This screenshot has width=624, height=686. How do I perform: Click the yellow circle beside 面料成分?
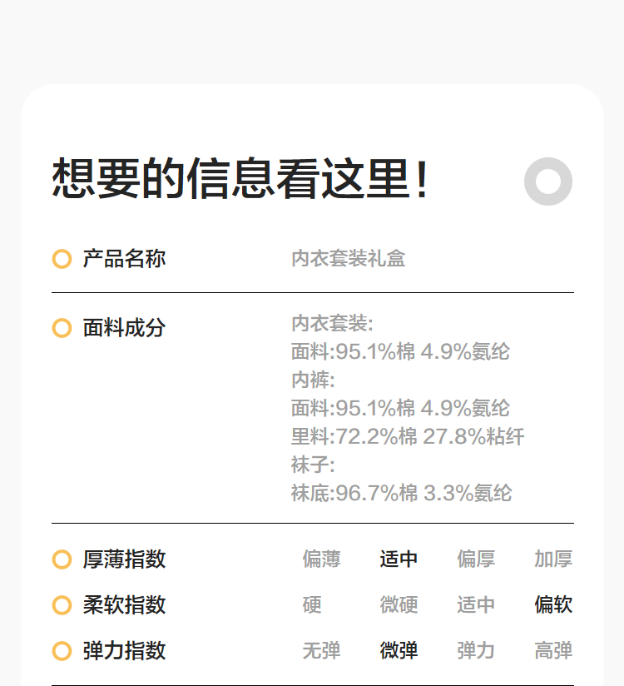[62, 328]
